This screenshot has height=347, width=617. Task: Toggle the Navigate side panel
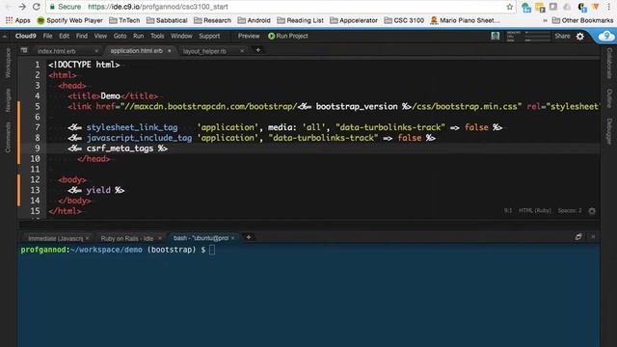point(8,100)
